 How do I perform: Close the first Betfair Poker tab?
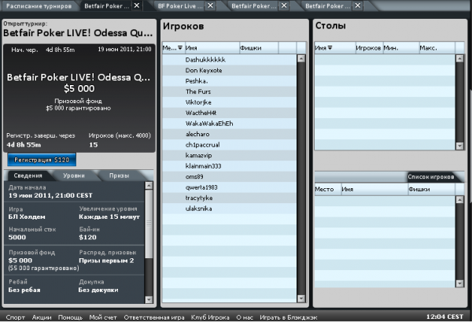137,6
